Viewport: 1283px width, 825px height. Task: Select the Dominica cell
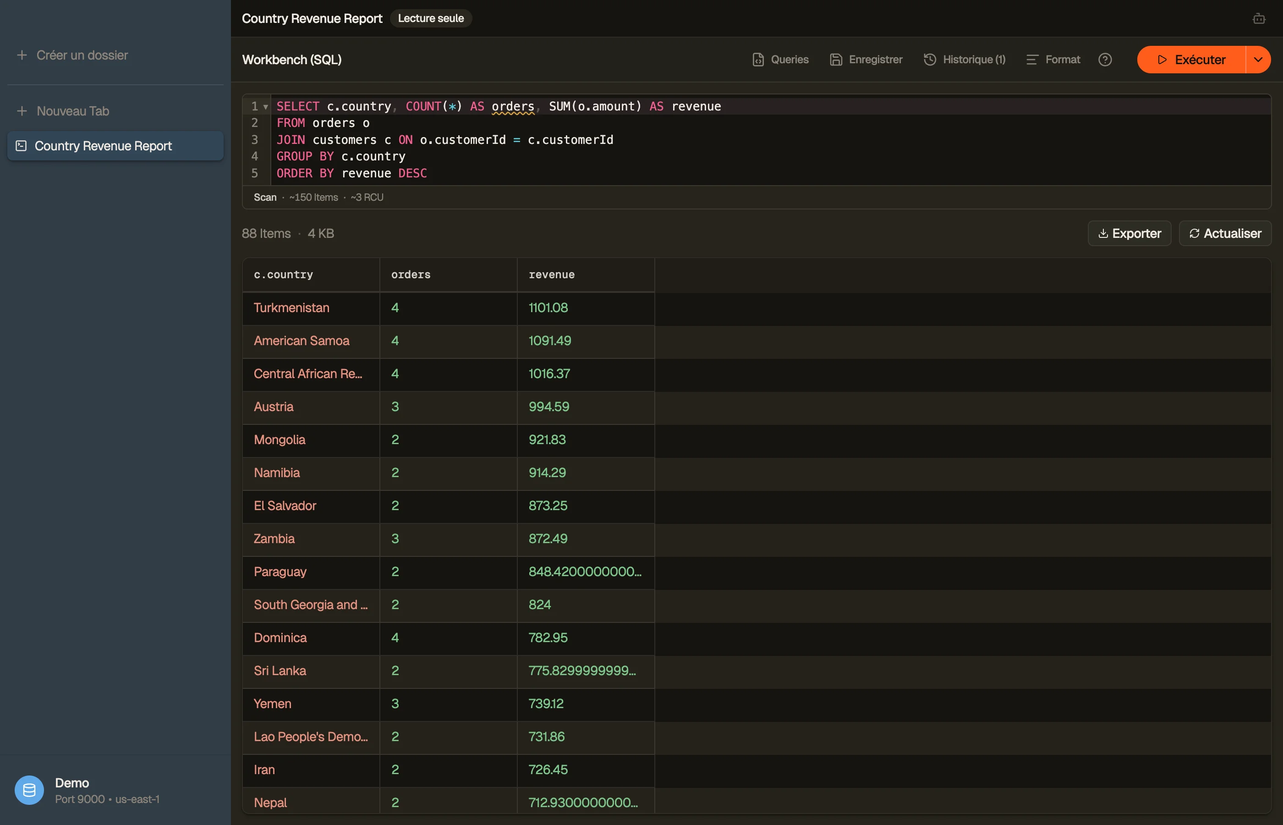point(311,638)
